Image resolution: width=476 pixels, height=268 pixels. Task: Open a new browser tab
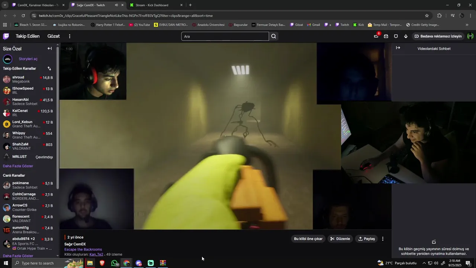pos(190,5)
